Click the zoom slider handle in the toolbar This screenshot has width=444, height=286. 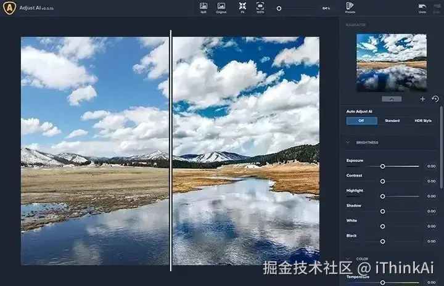tap(279, 9)
